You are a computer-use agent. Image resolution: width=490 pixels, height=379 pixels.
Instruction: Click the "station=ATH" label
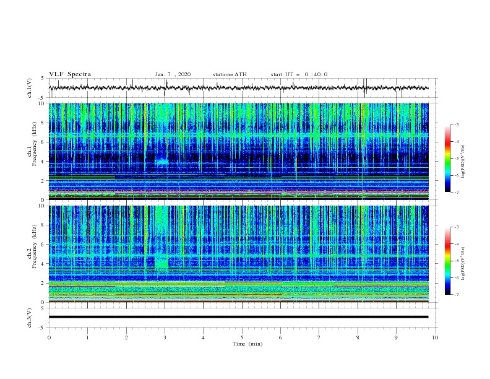(x=230, y=74)
